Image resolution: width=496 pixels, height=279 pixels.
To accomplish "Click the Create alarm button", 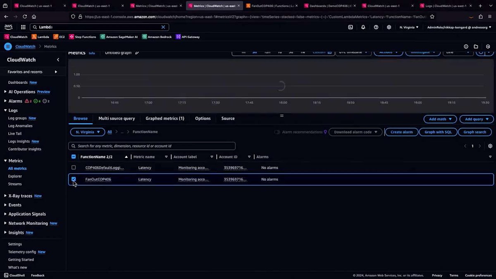I will click(x=402, y=132).
